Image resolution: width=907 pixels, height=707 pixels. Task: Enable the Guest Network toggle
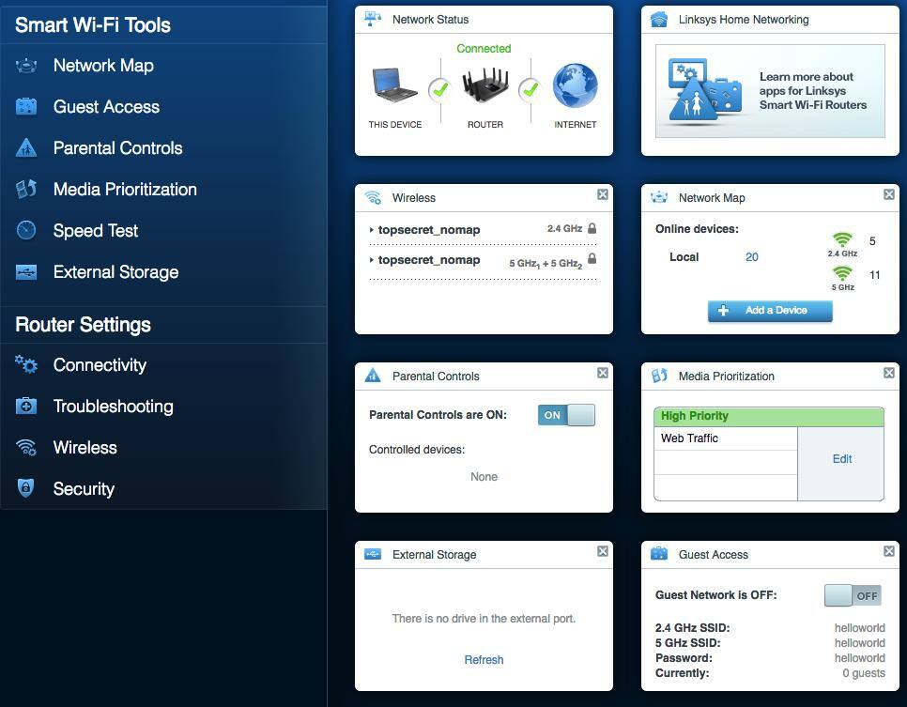pos(852,595)
